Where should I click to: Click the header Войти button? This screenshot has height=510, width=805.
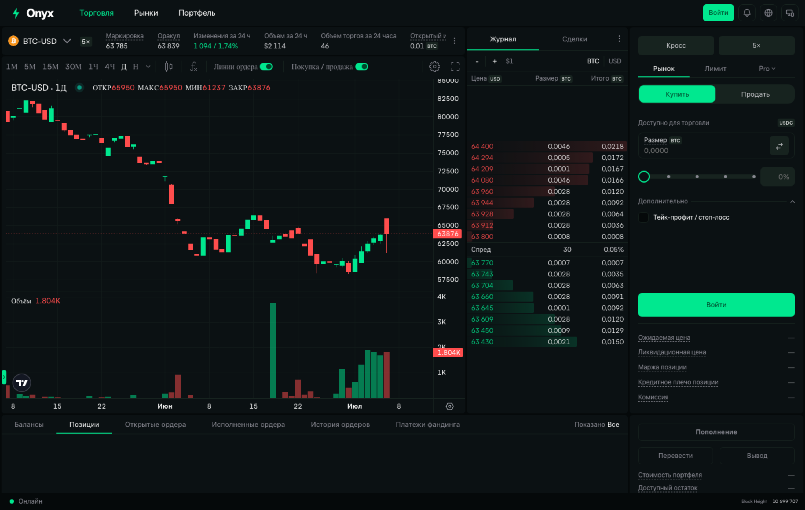[x=718, y=13]
